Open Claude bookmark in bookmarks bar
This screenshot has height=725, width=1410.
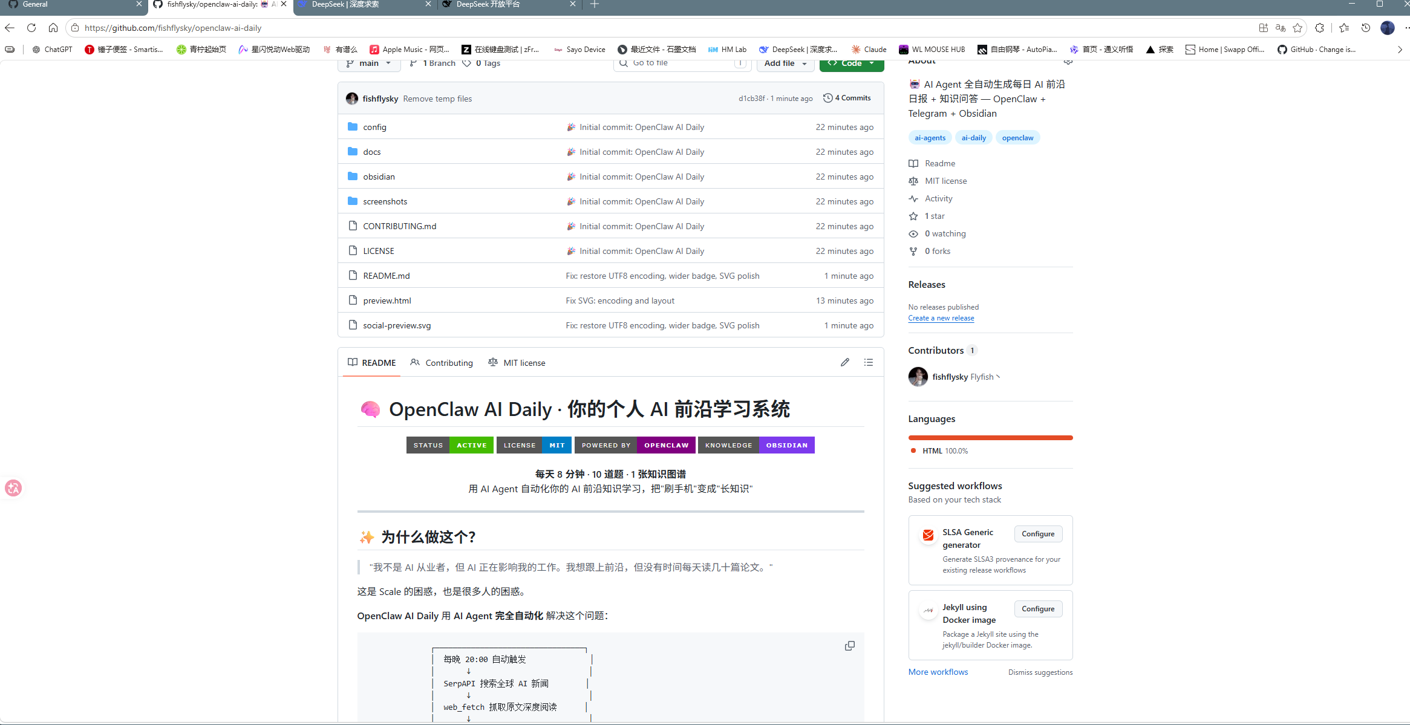pyautogui.click(x=869, y=50)
